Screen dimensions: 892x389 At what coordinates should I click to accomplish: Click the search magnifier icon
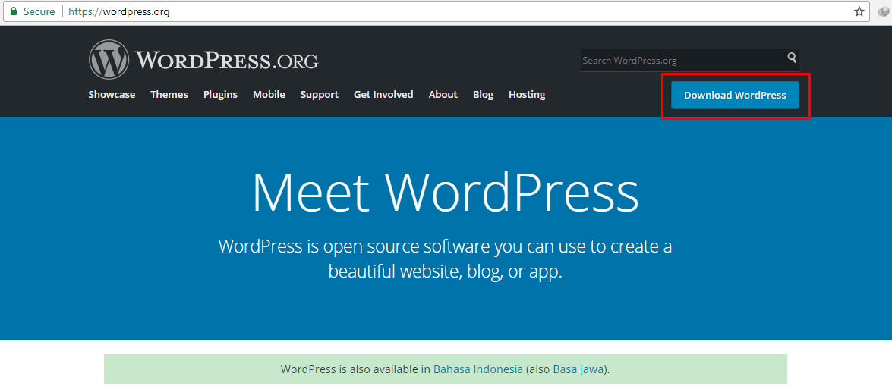tap(792, 58)
